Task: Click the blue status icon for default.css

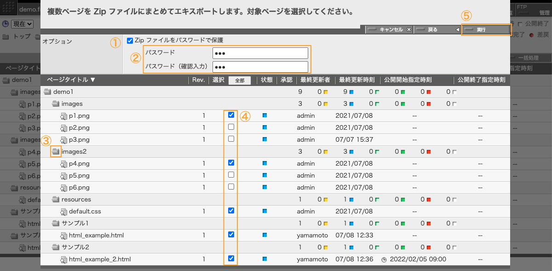Action: pyautogui.click(x=264, y=211)
